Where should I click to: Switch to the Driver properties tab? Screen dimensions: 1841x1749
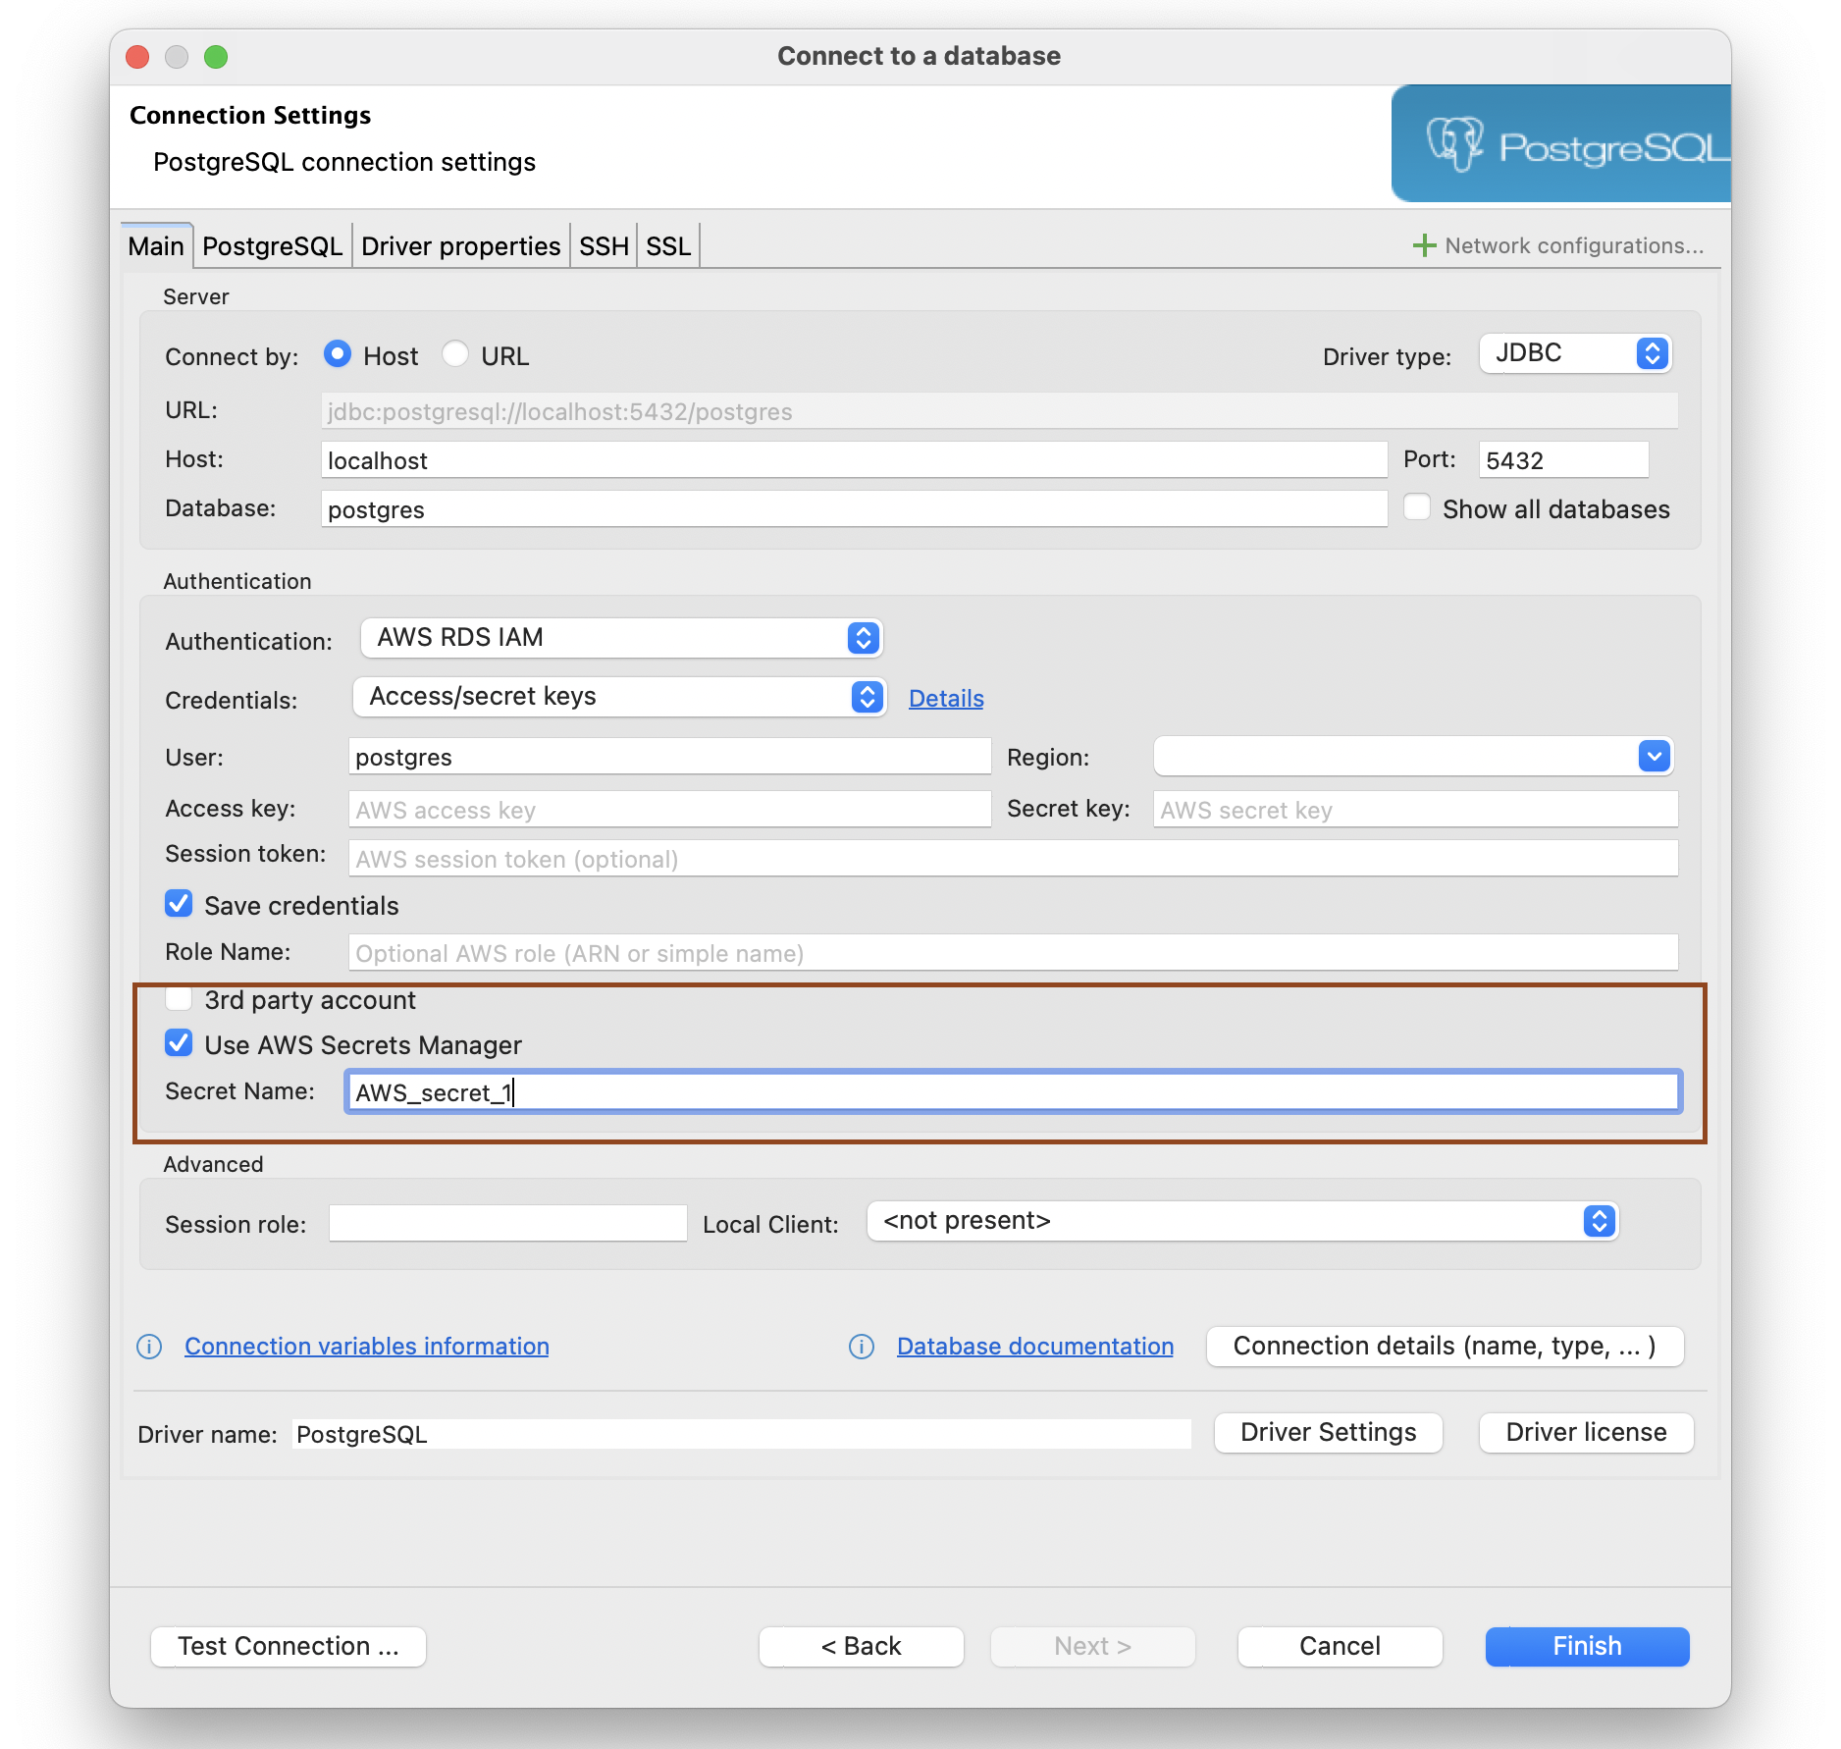tap(460, 245)
